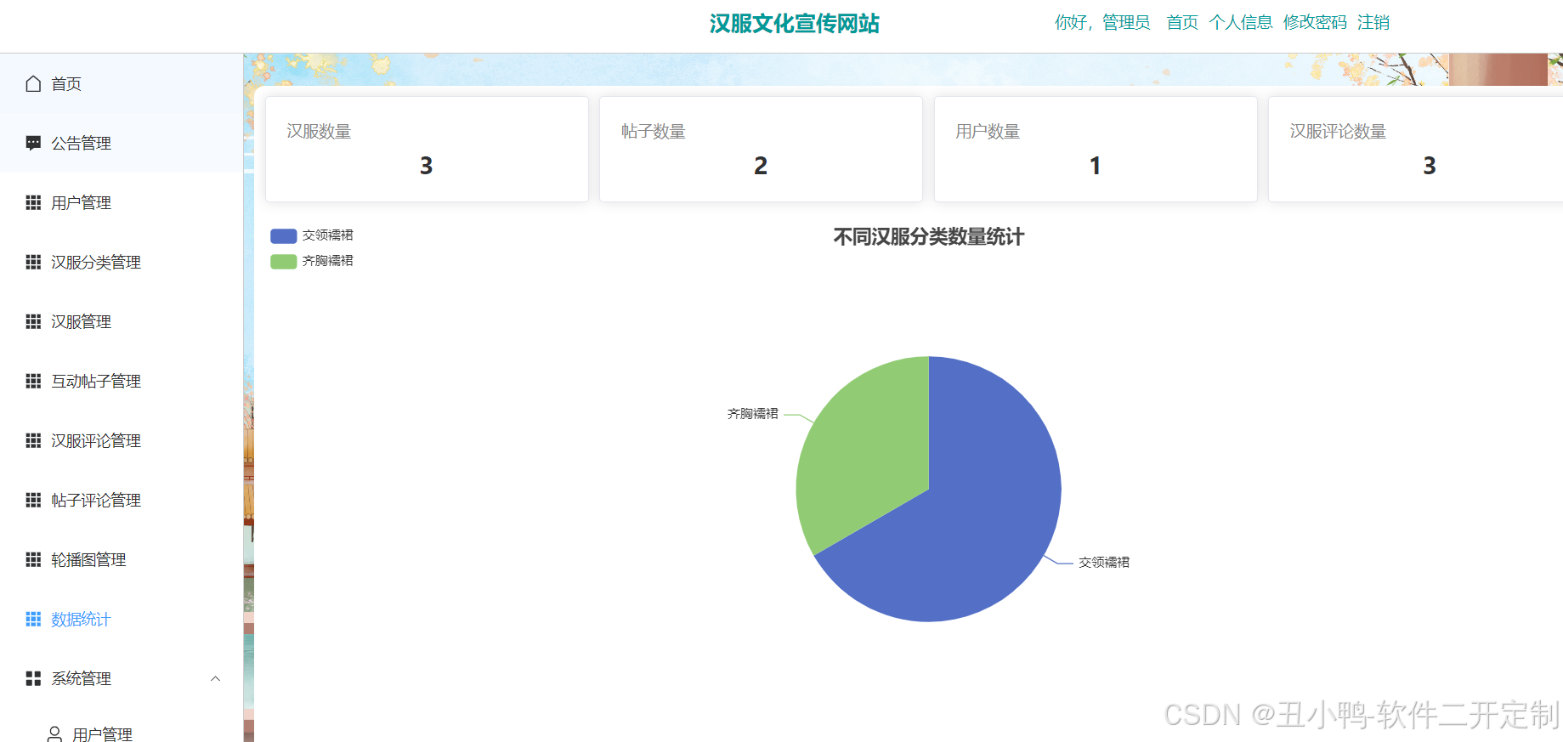Click the 交领襦裙 label beside the pie
Viewport: 1563px width, 742px height.
pyautogui.click(x=1104, y=563)
